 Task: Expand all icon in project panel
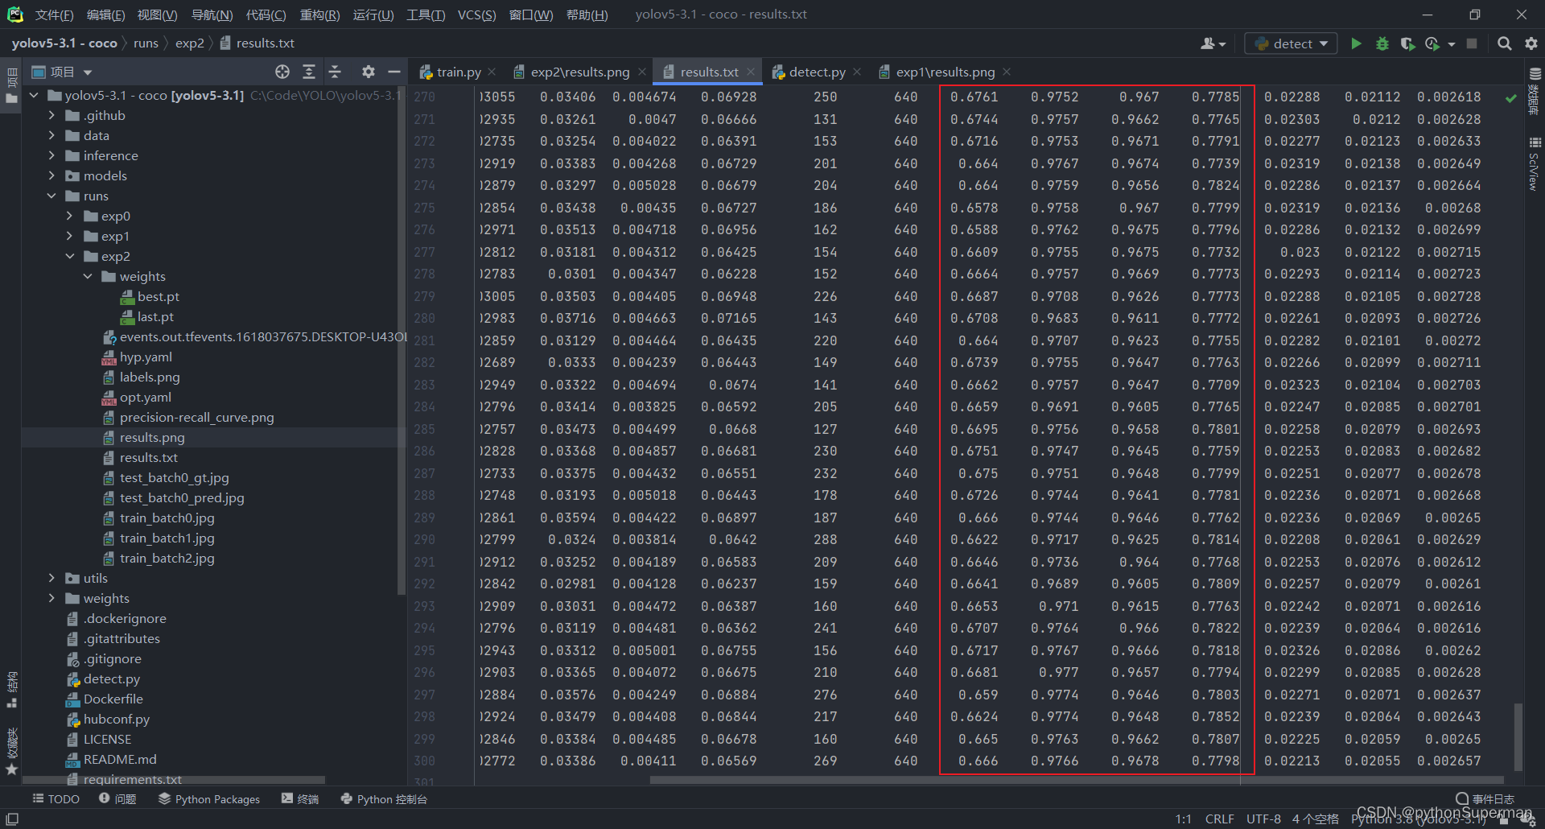click(x=309, y=72)
